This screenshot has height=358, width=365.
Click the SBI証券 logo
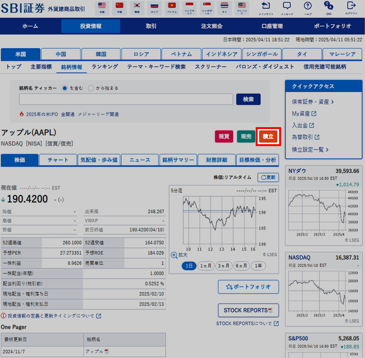click(x=22, y=8)
